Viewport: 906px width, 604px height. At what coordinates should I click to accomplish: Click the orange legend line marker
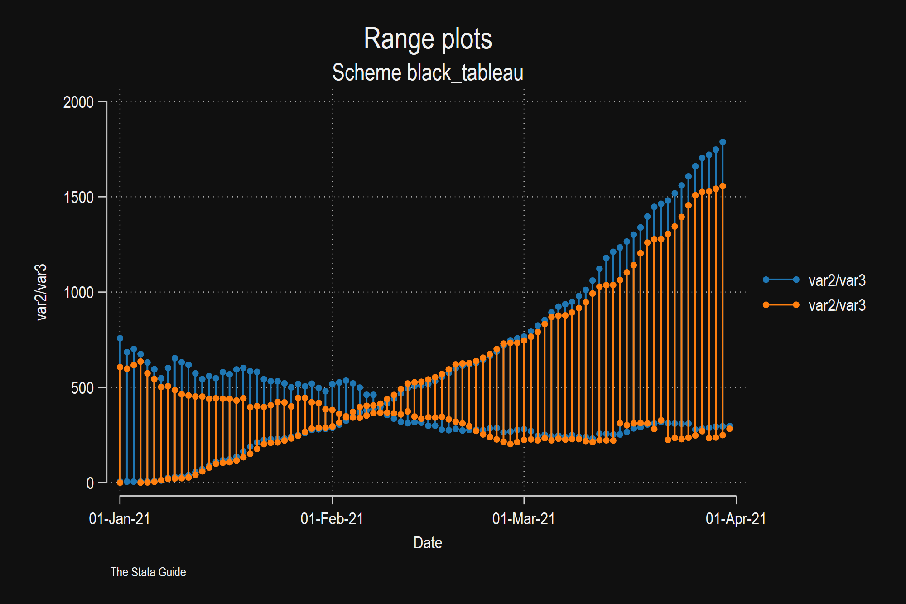pos(781,304)
